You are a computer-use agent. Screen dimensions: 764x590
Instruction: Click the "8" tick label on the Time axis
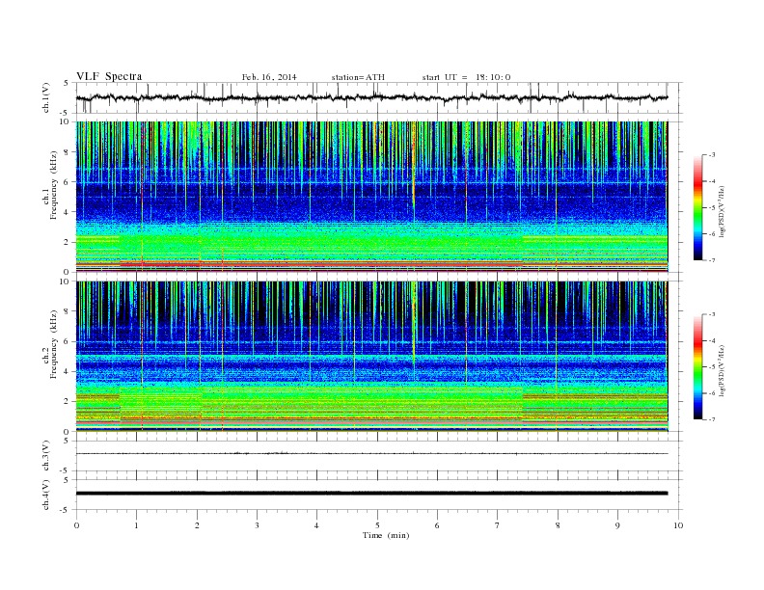558,525
